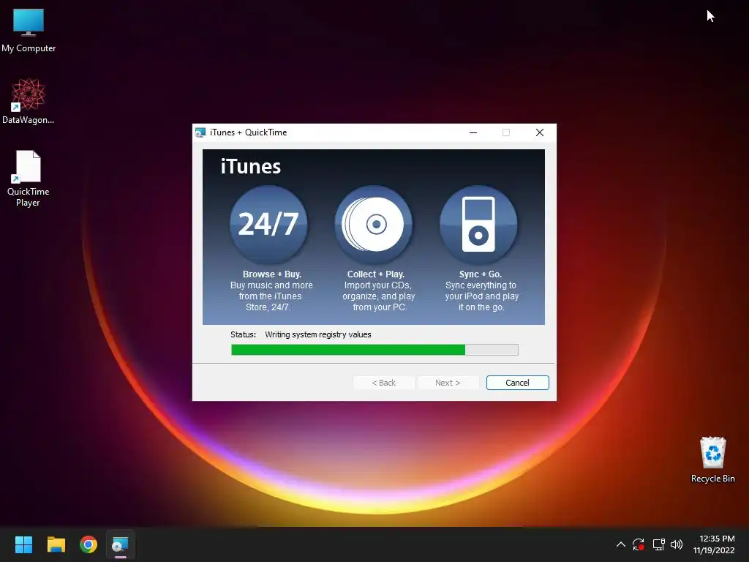The height and width of the screenshot is (562, 749).
Task: Click the 'Browse + Buy.' caption
Action: pos(272,274)
